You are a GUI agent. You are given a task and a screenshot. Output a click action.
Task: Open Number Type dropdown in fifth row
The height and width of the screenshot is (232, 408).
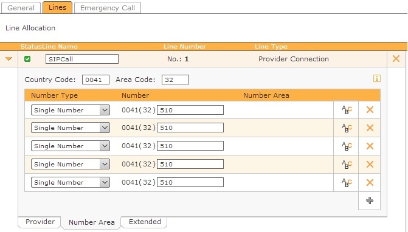(x=71, y=182)
